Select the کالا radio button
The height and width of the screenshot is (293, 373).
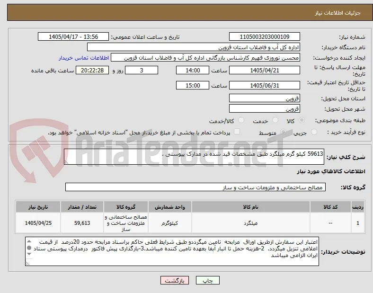302,120
